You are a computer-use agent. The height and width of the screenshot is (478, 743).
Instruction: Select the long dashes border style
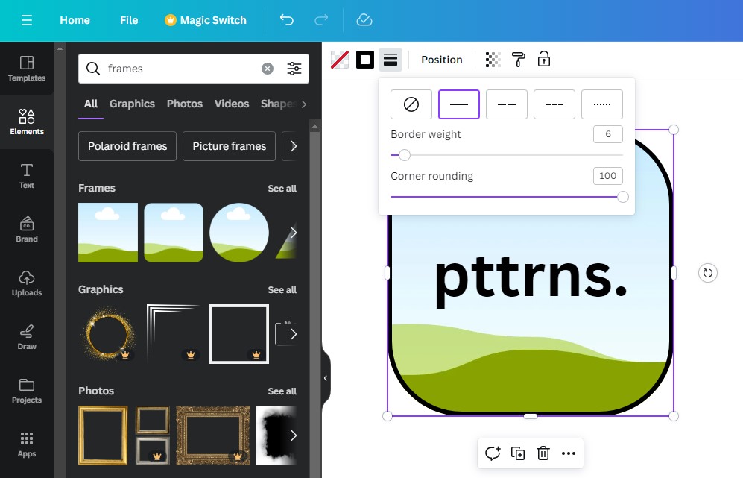pyautogui.click(x=507, y=104)
